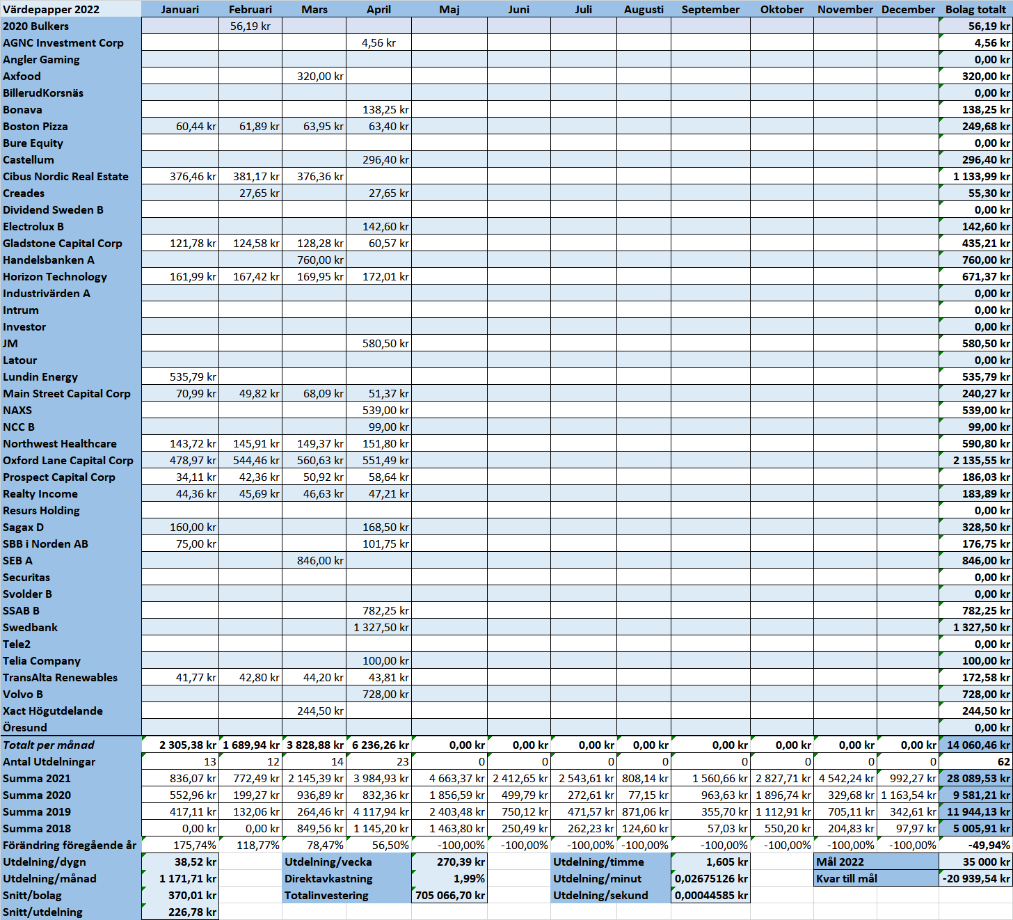This screenshot has width=1013, height=920.
Task: Select the 2020 Bulkers row label
Action: [x=71, y=26]
